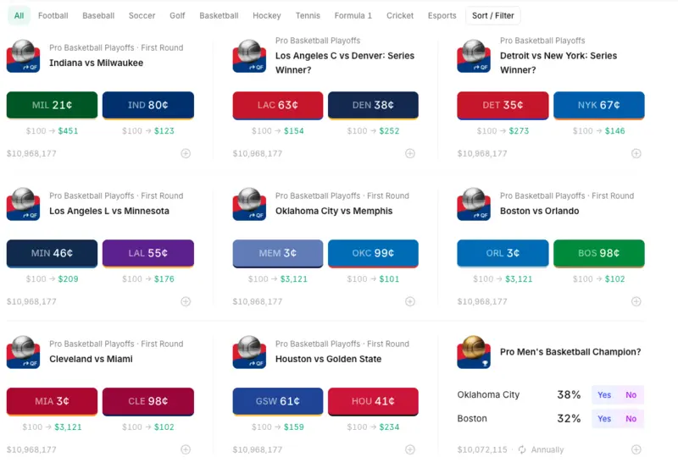The image size is (678, 468).
Task: Select the Esports category tab
Action: coord(442,15)
